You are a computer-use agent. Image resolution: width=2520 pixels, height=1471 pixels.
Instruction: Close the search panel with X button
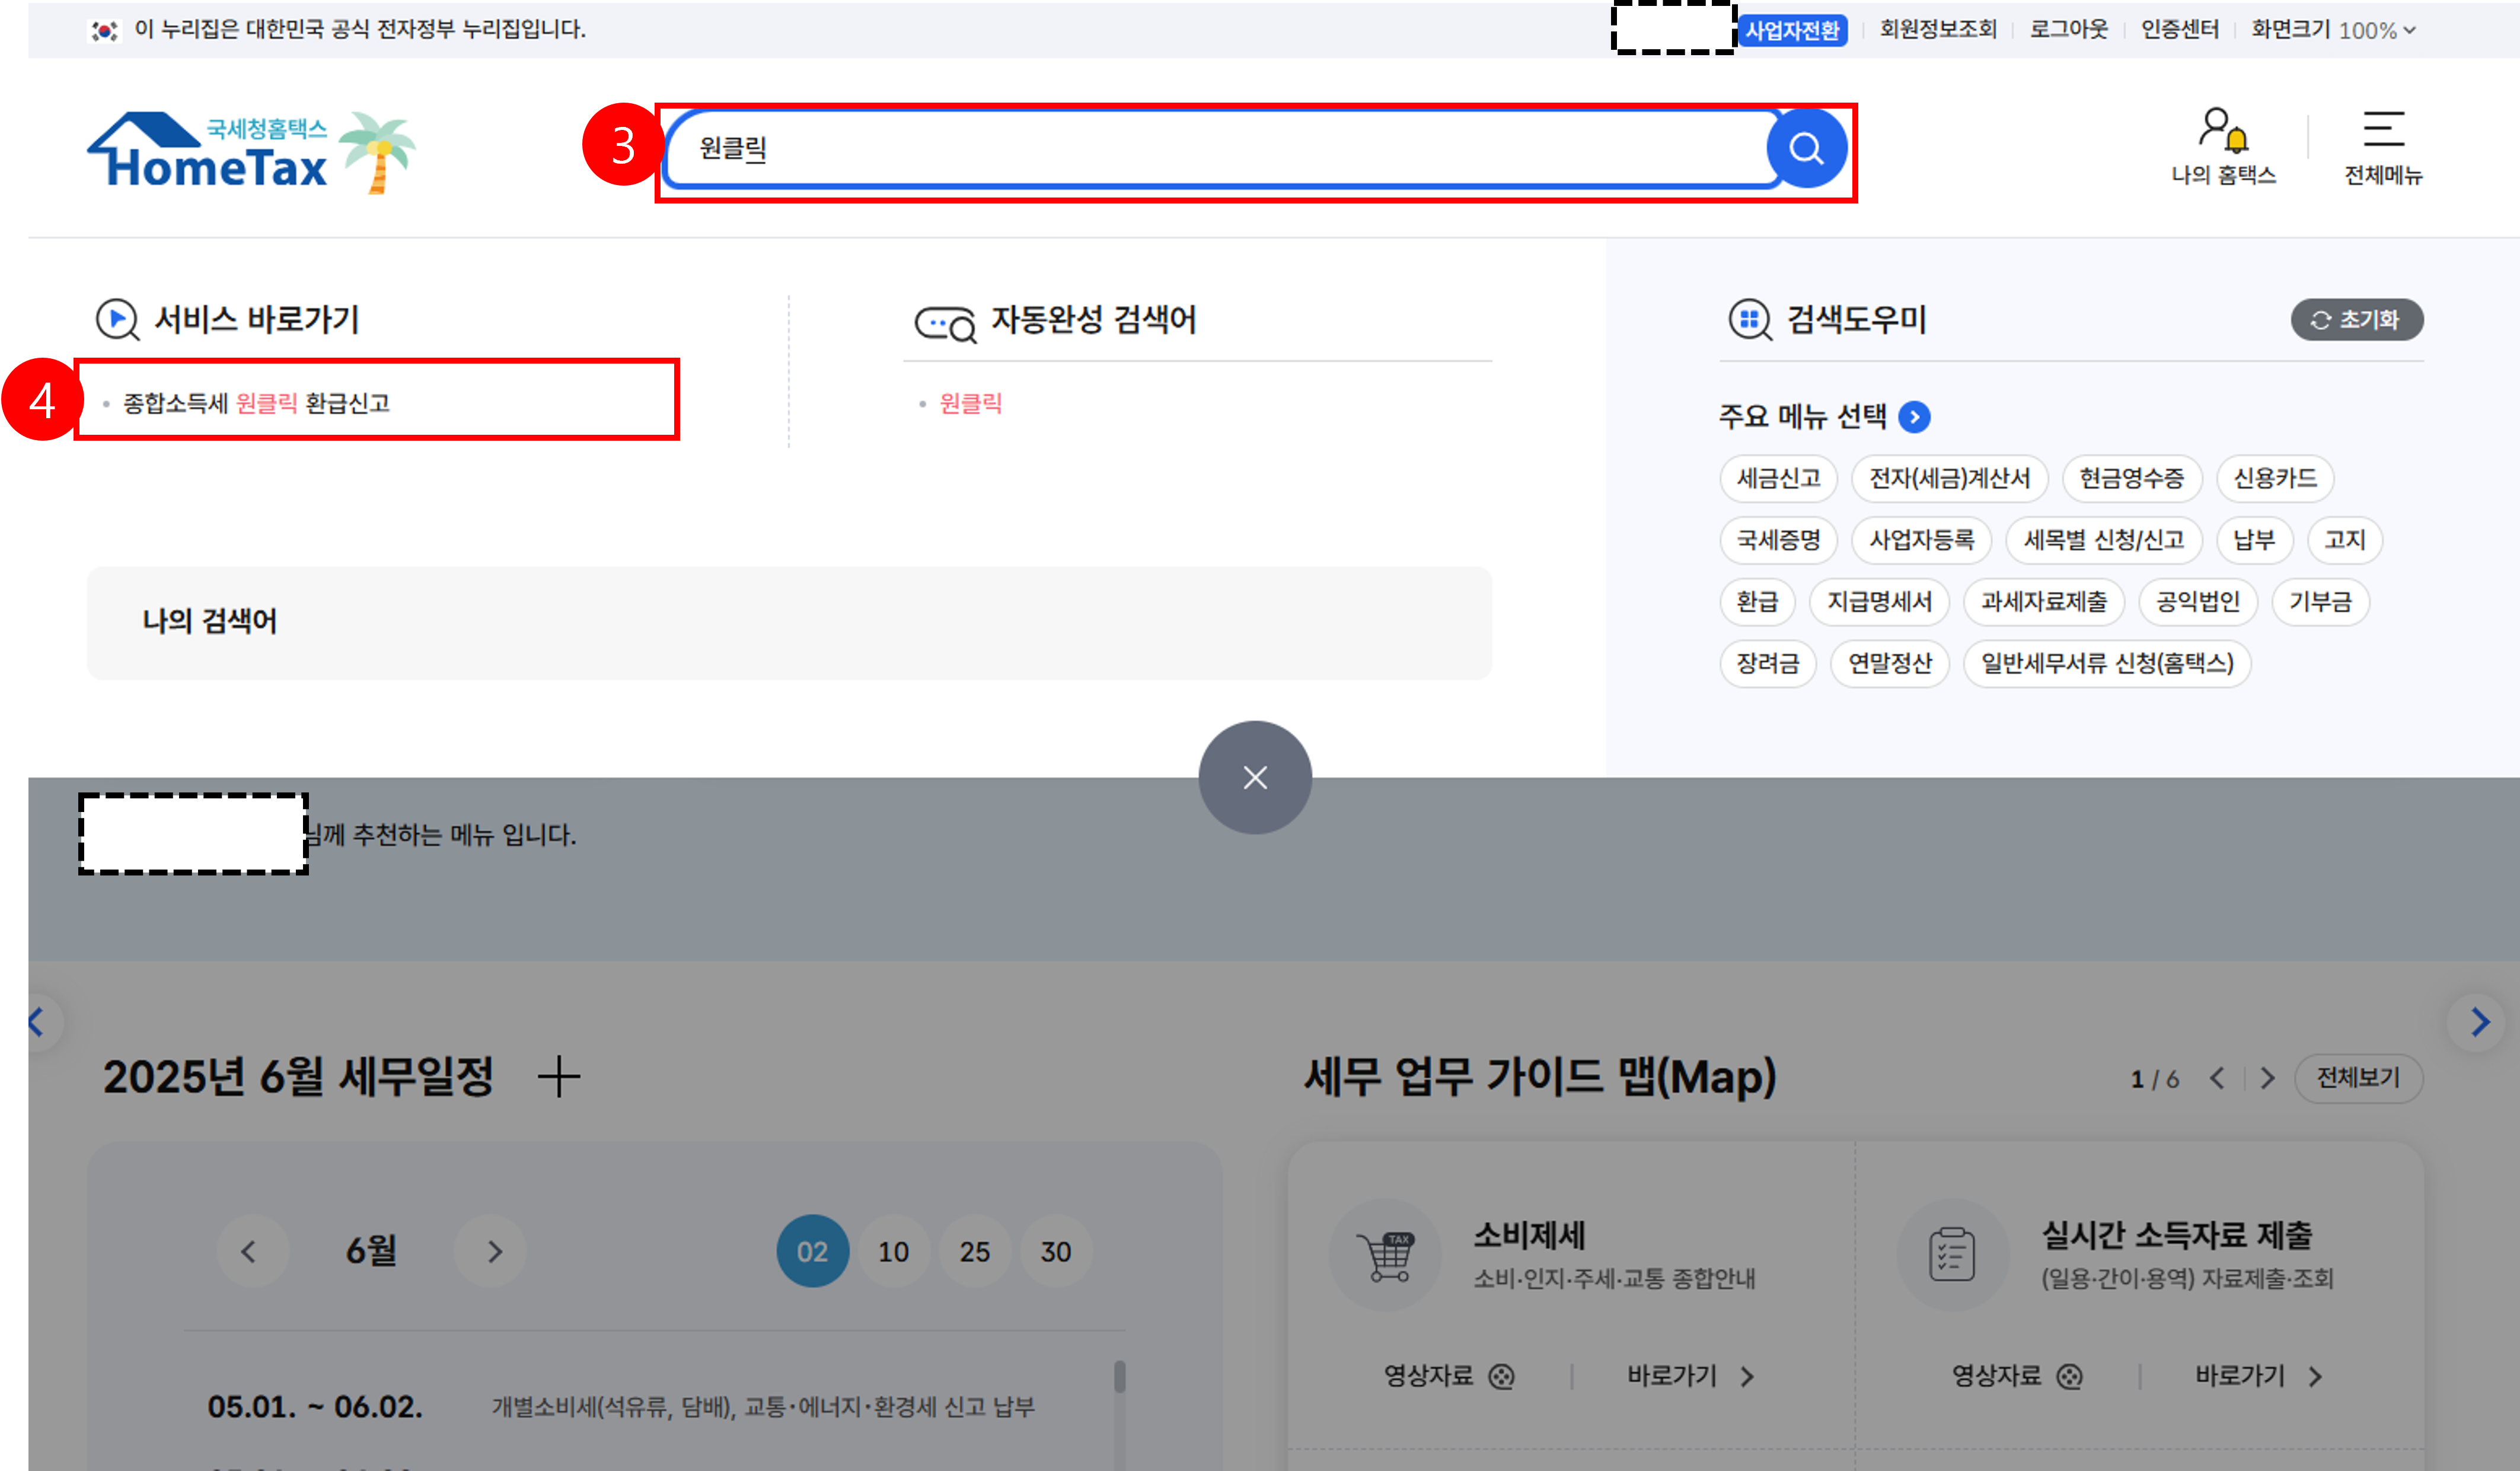pos(1255,778)
